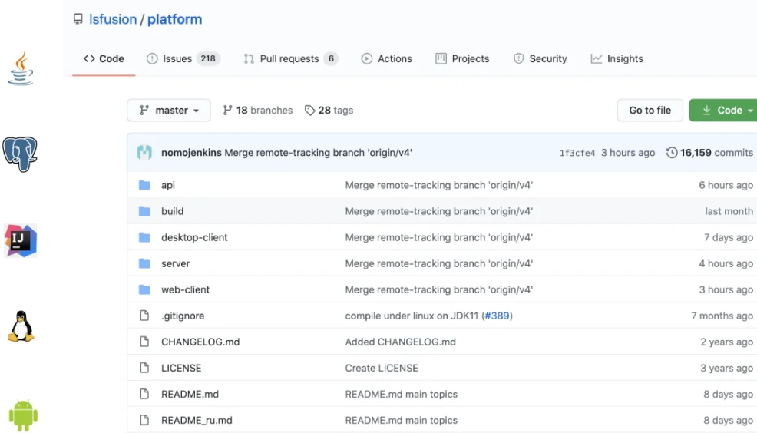This screenshot has height=433, width=757.
Task: Open the Insights tab
Action: click(x=617, y=59)
